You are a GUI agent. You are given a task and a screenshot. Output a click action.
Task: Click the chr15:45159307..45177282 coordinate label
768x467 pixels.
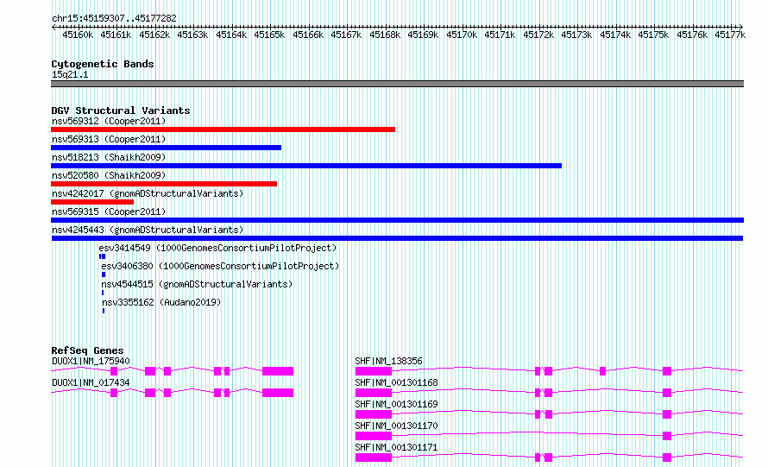(x=114, y=18)
